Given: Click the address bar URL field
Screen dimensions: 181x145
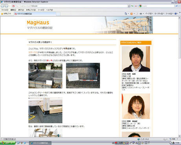Looking at the screenshot, I should pos(70,6).
